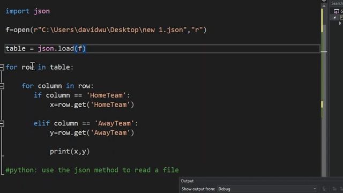Click the 'import' keyword
The width and height of the screenshot is (343, 193).
click(x=18, y=11)
